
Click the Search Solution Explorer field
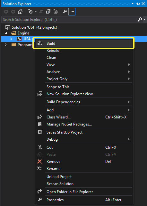coord(69,20)
